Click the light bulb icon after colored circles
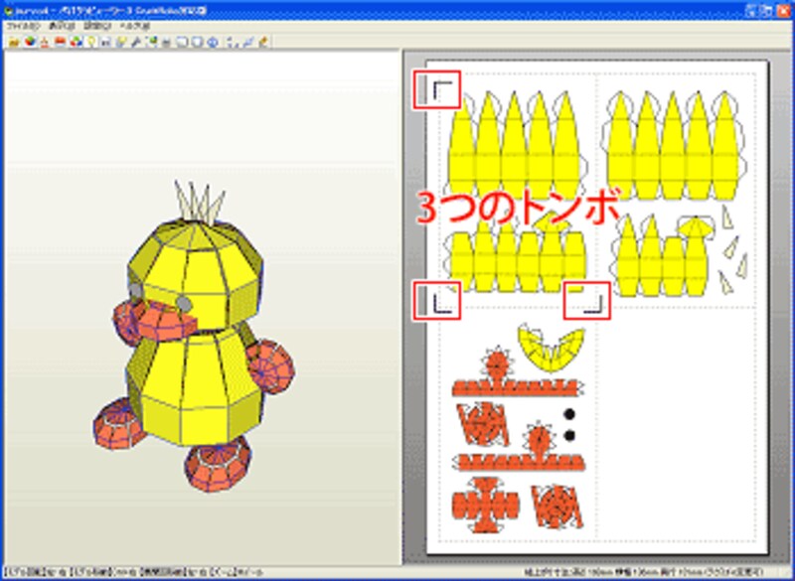Viewport: 795px width, 581px height. [91, 42]
